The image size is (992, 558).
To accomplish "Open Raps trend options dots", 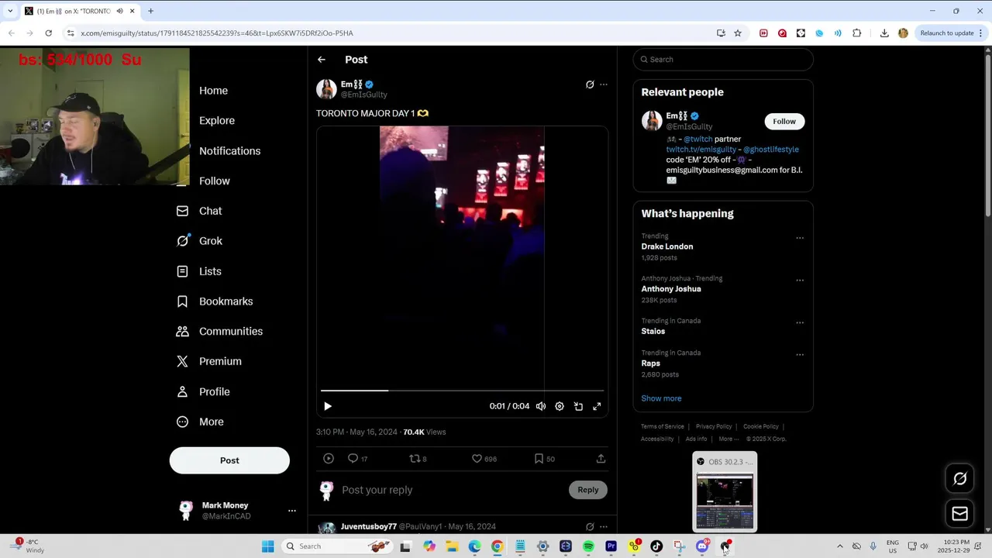I will tap(800, 355).
